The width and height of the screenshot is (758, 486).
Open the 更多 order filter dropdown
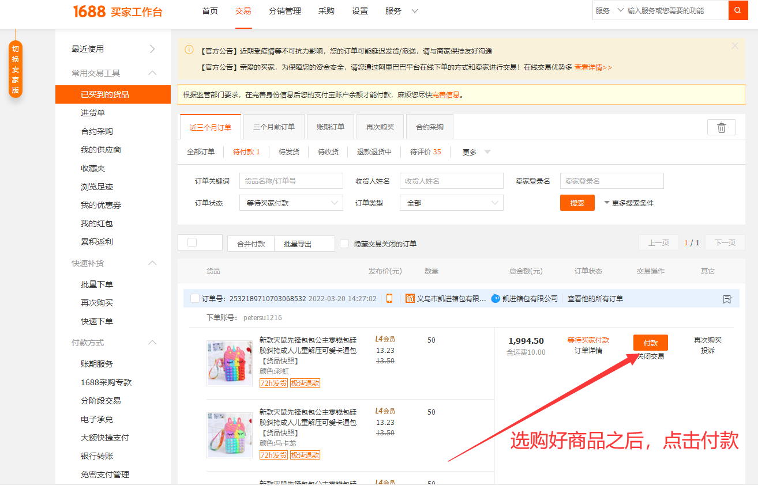tap(476, 152)
